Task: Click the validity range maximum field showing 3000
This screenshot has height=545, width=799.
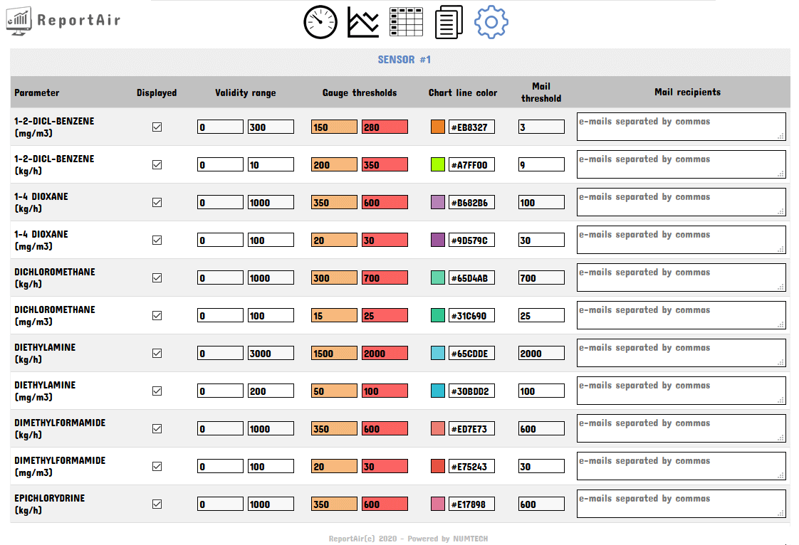Action: (271, 354)
